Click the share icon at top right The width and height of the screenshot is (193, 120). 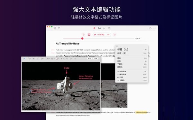point(150,28)
